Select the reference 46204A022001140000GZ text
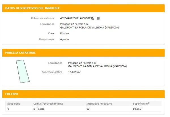The height and width of the screenshot is (117, 170). 75,18
